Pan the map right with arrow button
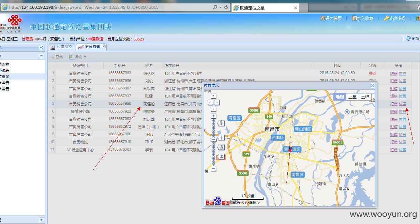Image resolution: width=420 pixels, height=224 pixels. point(217,102)
